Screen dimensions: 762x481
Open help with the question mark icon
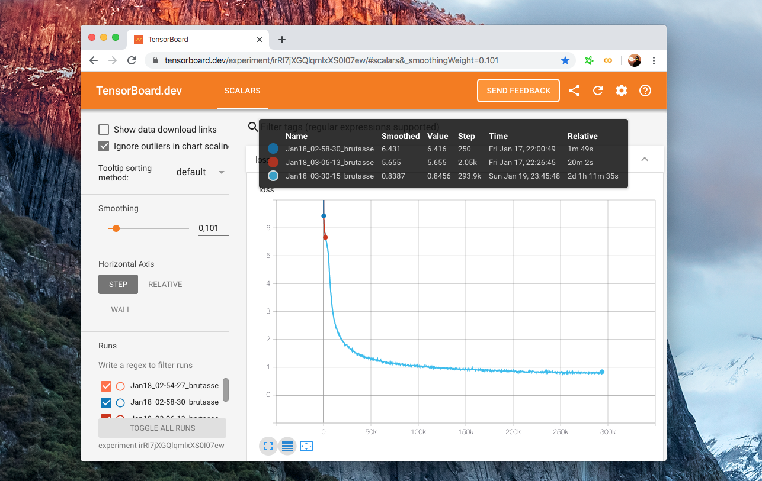645,91
